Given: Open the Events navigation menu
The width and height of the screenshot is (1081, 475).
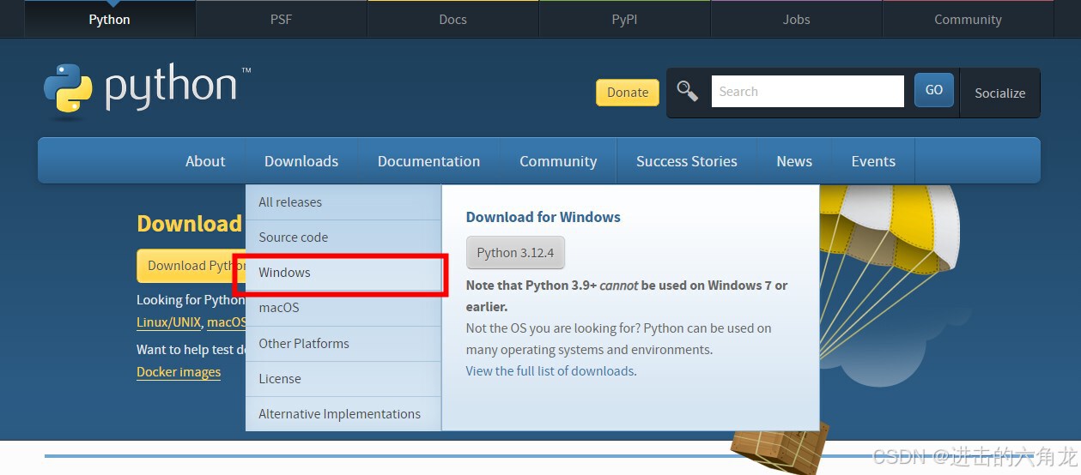Looking at the screenshot, I should [873, 161].
